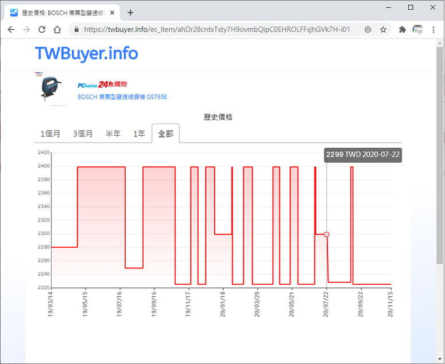
Task: Select the 1個月 time range tab
Action: pyautogui.click(x=51, y=133)
